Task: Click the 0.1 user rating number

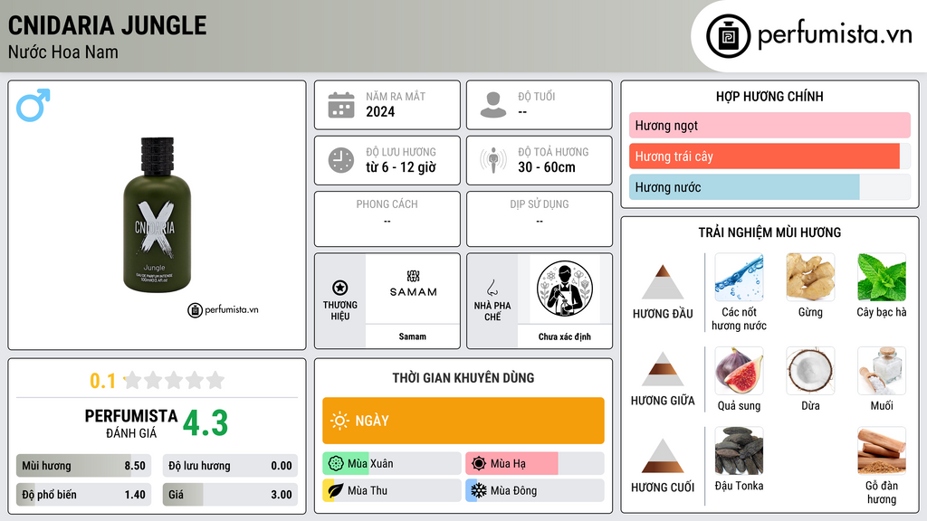Action: (103, 381)
